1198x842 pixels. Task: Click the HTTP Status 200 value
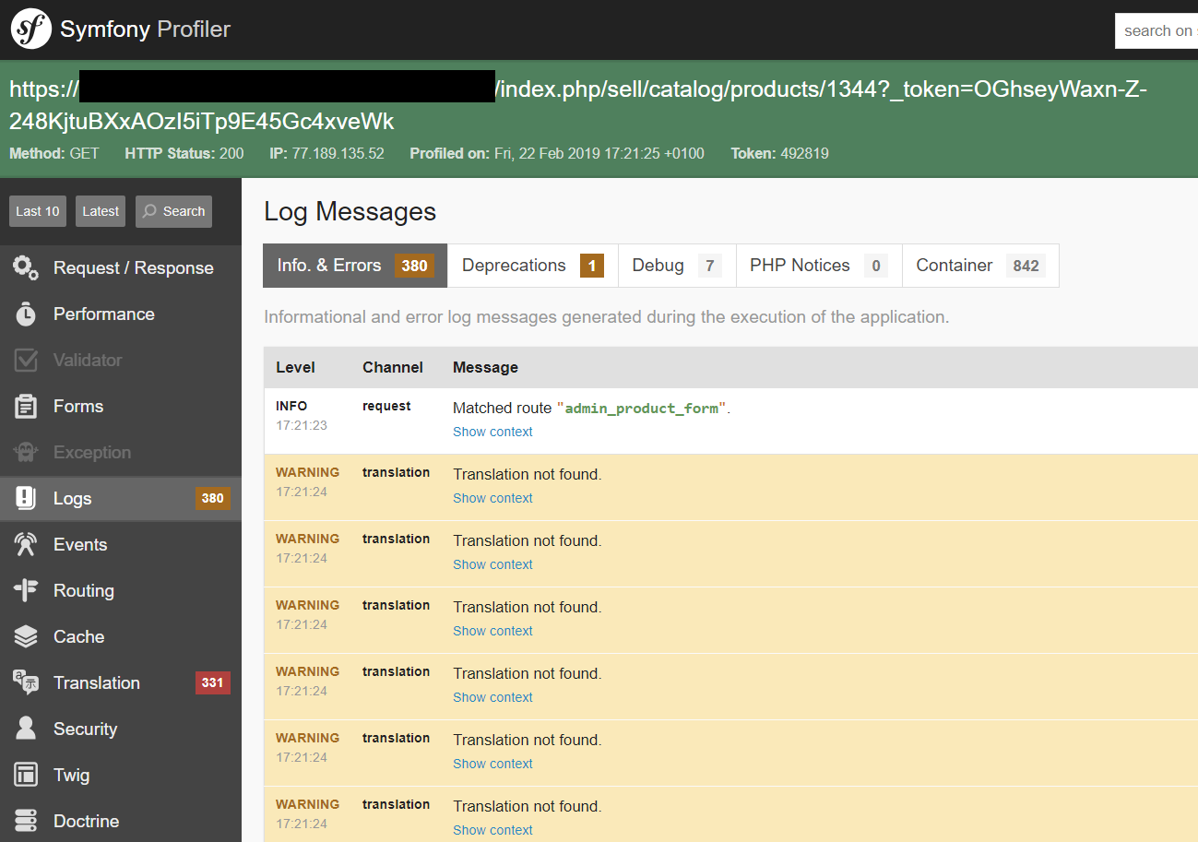pyautogui.click(x=231, y=154)
